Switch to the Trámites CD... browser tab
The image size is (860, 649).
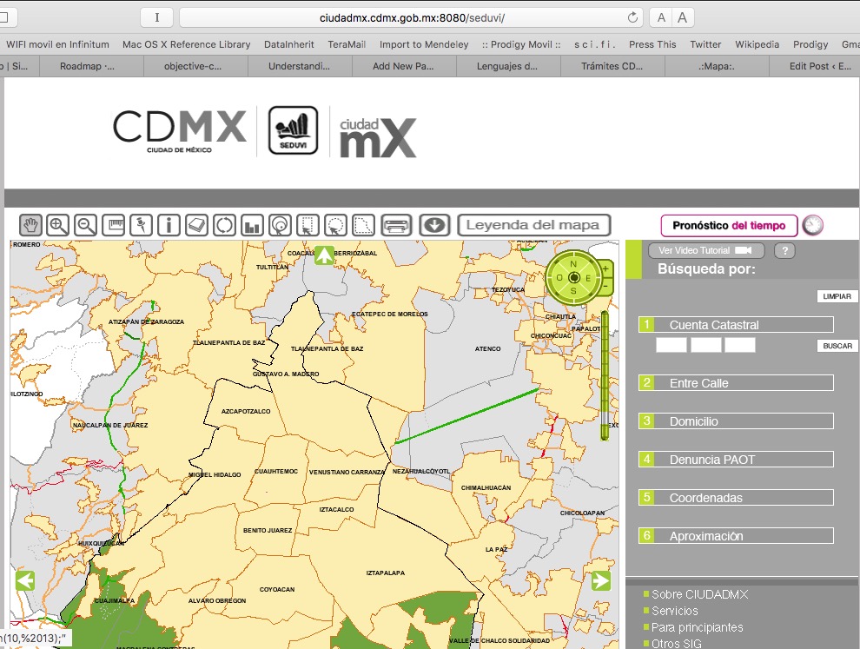click(613, 66)
